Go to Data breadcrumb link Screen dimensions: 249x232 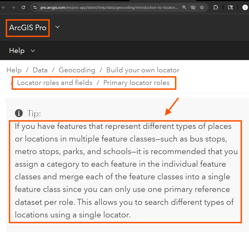[40, 70]
